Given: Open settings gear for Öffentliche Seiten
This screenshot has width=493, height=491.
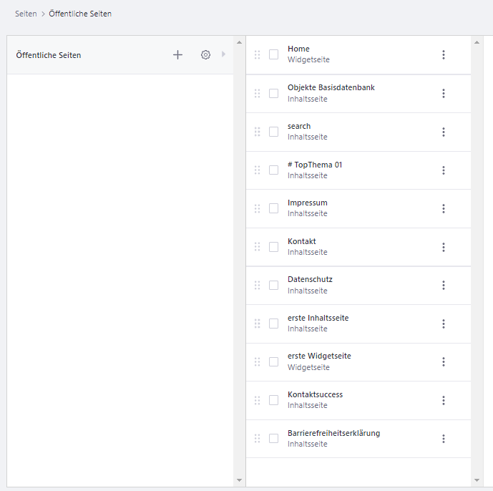Looking at the screenshot, I should pos(205,55).
